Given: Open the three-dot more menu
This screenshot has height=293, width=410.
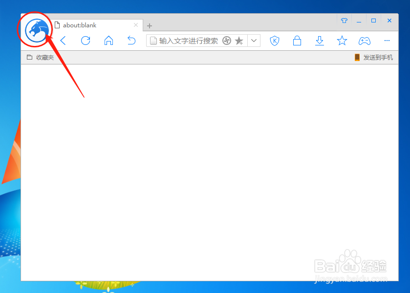Looking at the screenshot, I should point(387,41).
